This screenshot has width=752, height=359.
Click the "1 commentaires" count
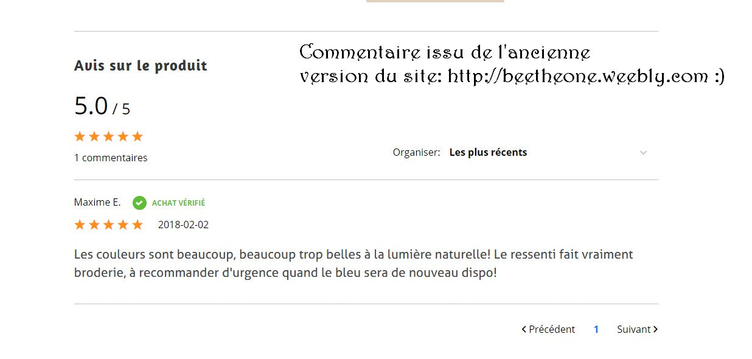[111, 158]
